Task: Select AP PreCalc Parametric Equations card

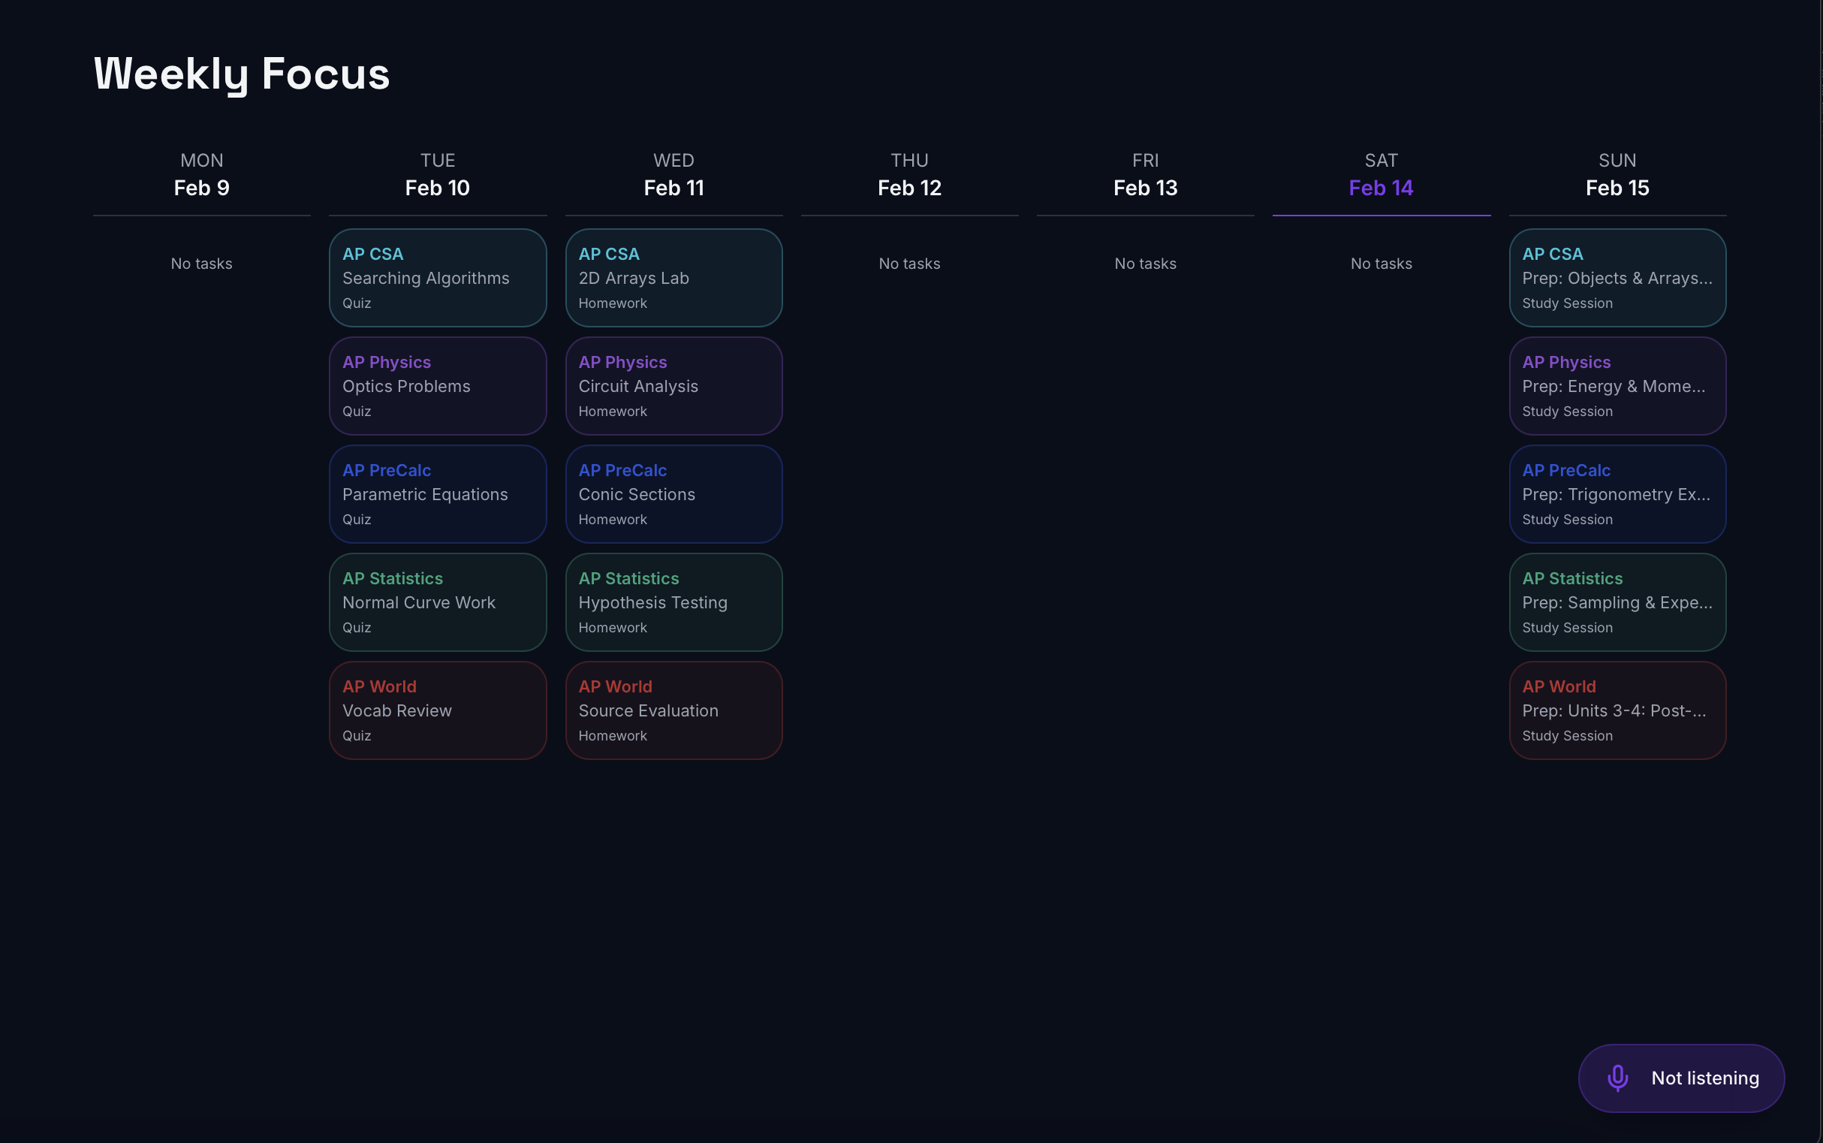Action: click(x=438, y=494)
